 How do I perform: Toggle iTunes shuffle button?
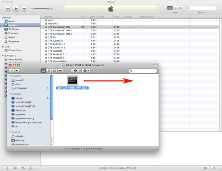pyautogui.click(x=15, y=168)
